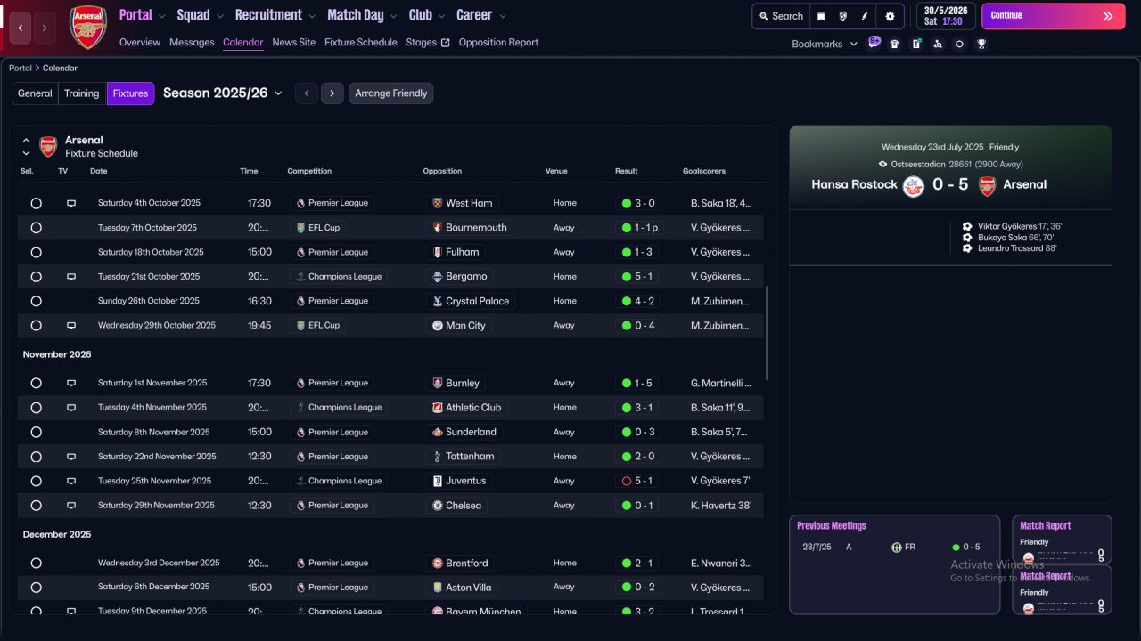The image size is (1141, 641).
Task: Select the Bergamo fixture radio button
Action: (x=36, y=277)
